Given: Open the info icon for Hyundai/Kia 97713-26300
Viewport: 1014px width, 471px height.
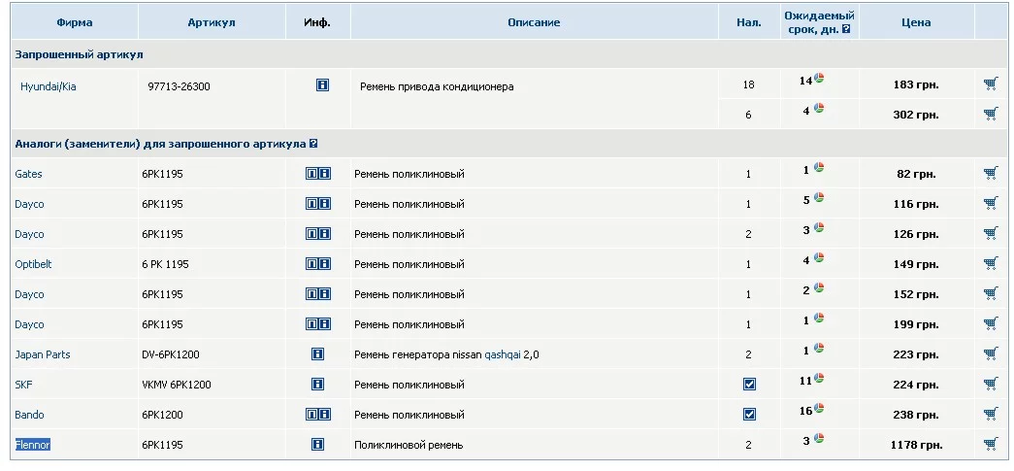Looking at the screenshot, I should click(x=323, y=84).
